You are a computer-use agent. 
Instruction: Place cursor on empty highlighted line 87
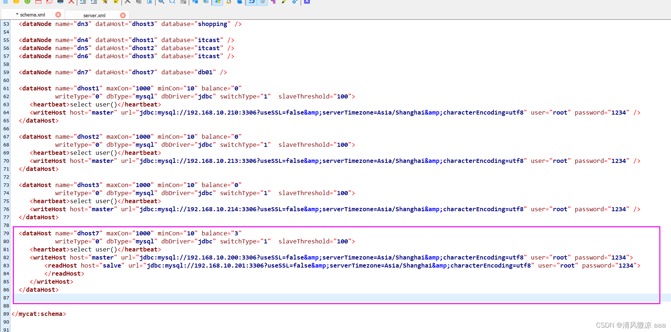click(x=340, y=298)
